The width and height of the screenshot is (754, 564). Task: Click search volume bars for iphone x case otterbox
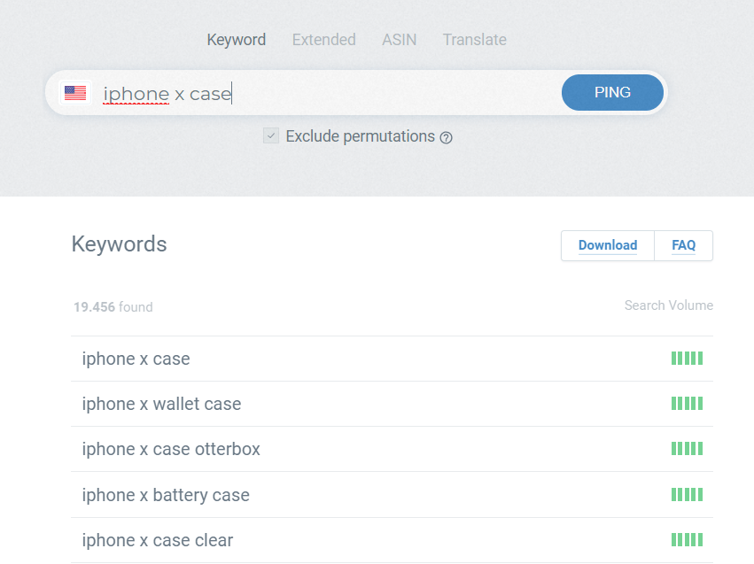point(687,449)
